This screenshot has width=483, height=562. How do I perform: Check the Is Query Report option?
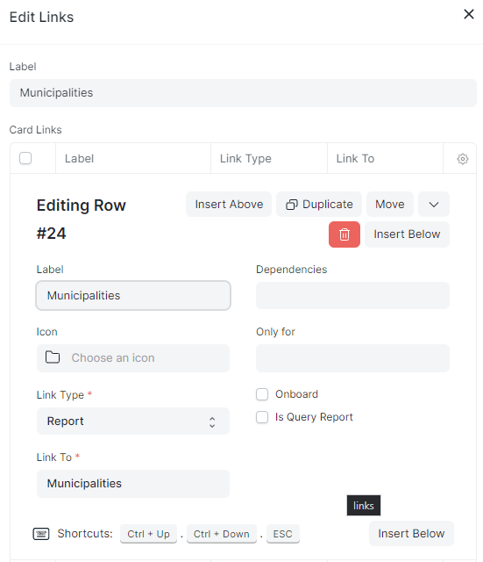point(262,417)
